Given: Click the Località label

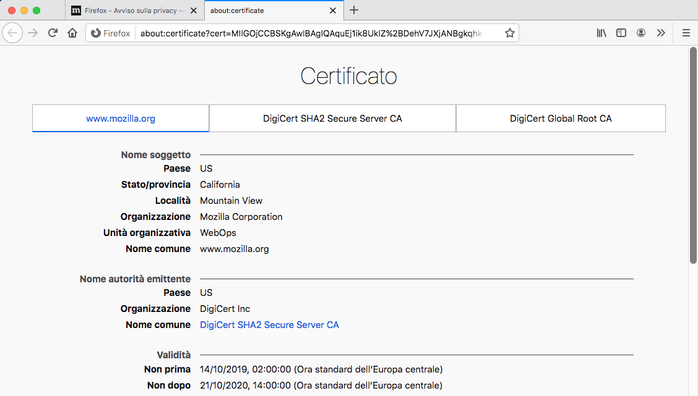Looking at the screenshot, I should pyautogui.click(x=173, y=201).
